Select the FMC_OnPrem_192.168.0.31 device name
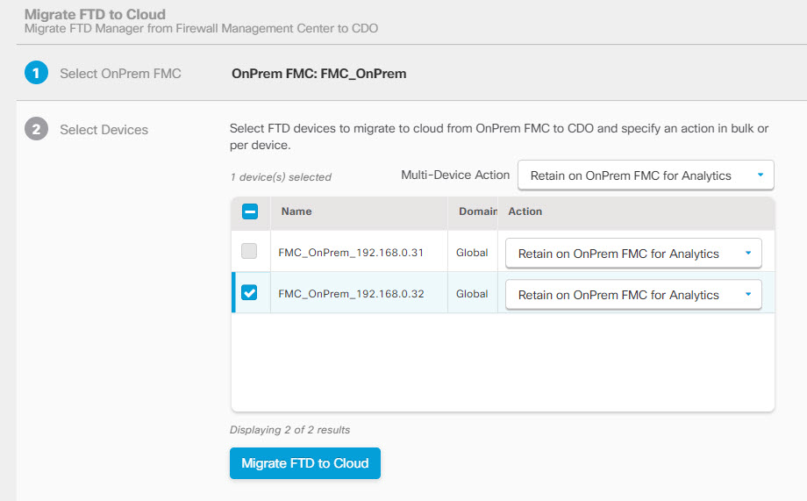807x501 pixels. [351, 253]
